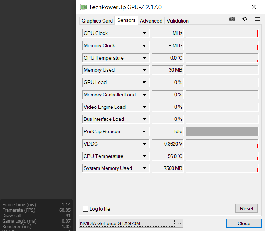The image size is (265, 231).
Task: Open the hamburger menu icon
Action: pos(257,19)
